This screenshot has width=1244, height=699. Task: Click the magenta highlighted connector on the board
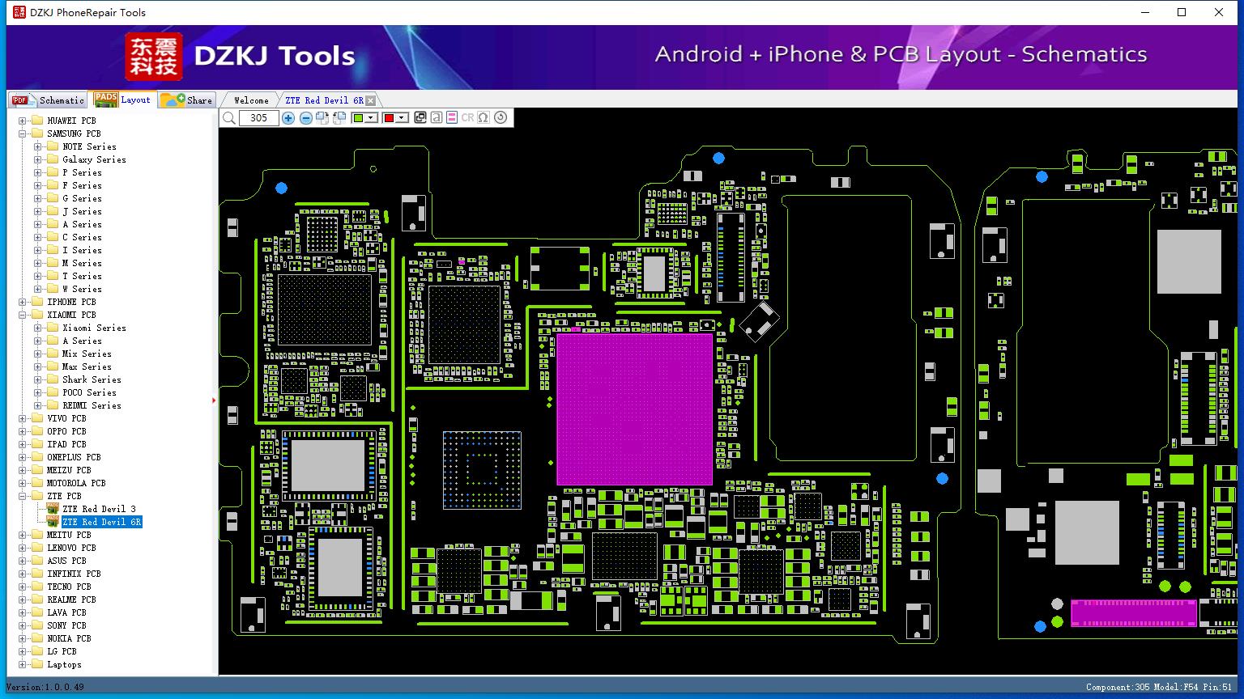(x=1133, y=613)
